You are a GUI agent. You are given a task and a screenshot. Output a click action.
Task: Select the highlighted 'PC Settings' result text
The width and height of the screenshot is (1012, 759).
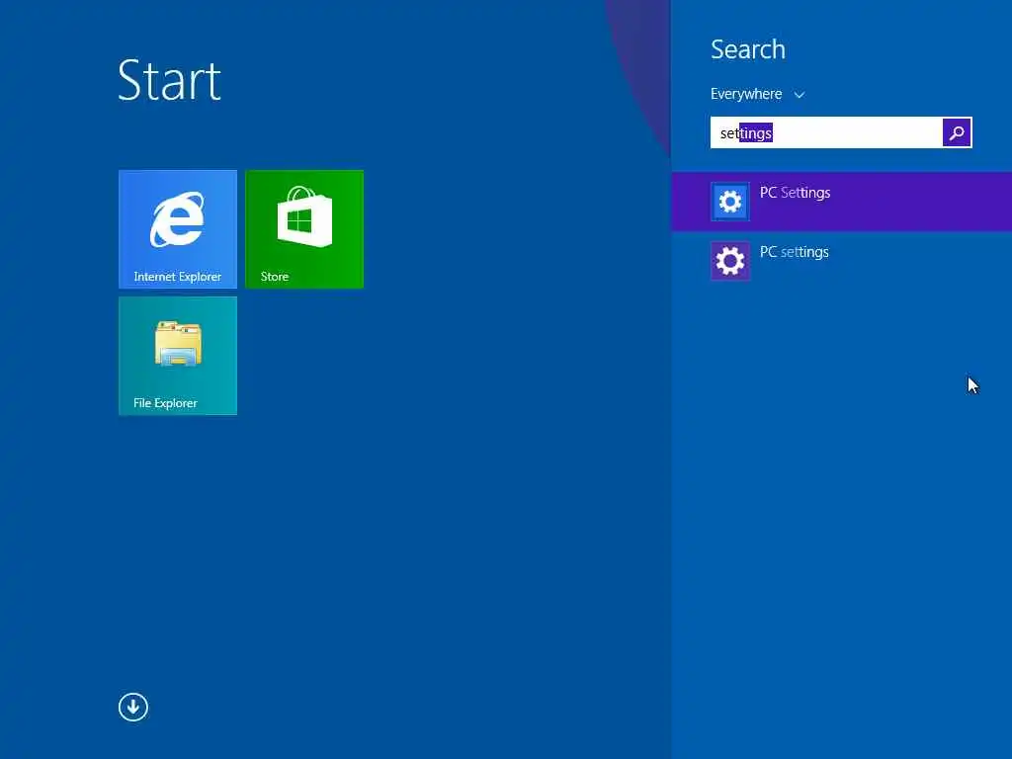point(795,193)
